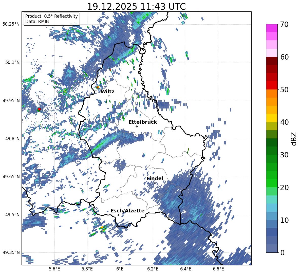Click the magenta top colorbar segment

272,28
